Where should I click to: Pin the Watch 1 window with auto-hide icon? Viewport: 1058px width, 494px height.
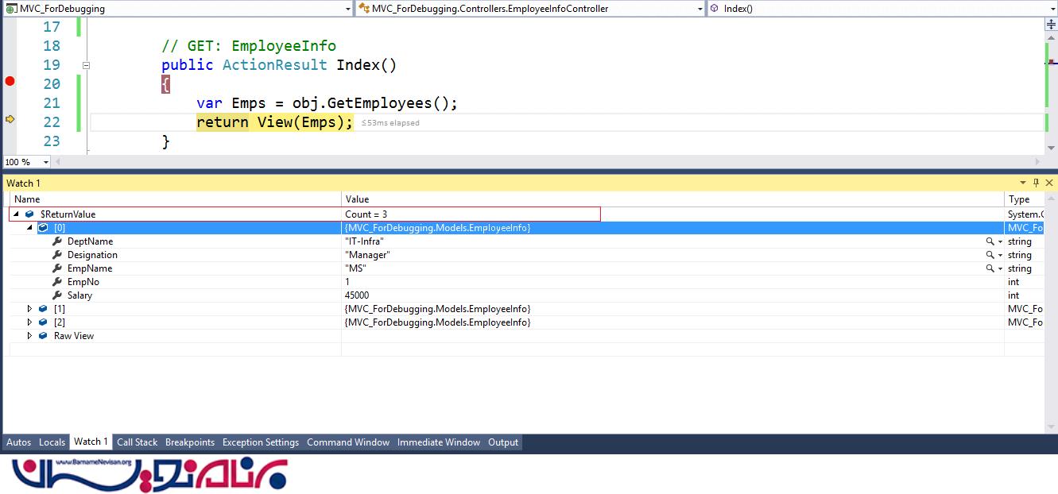click(1036, 183)
